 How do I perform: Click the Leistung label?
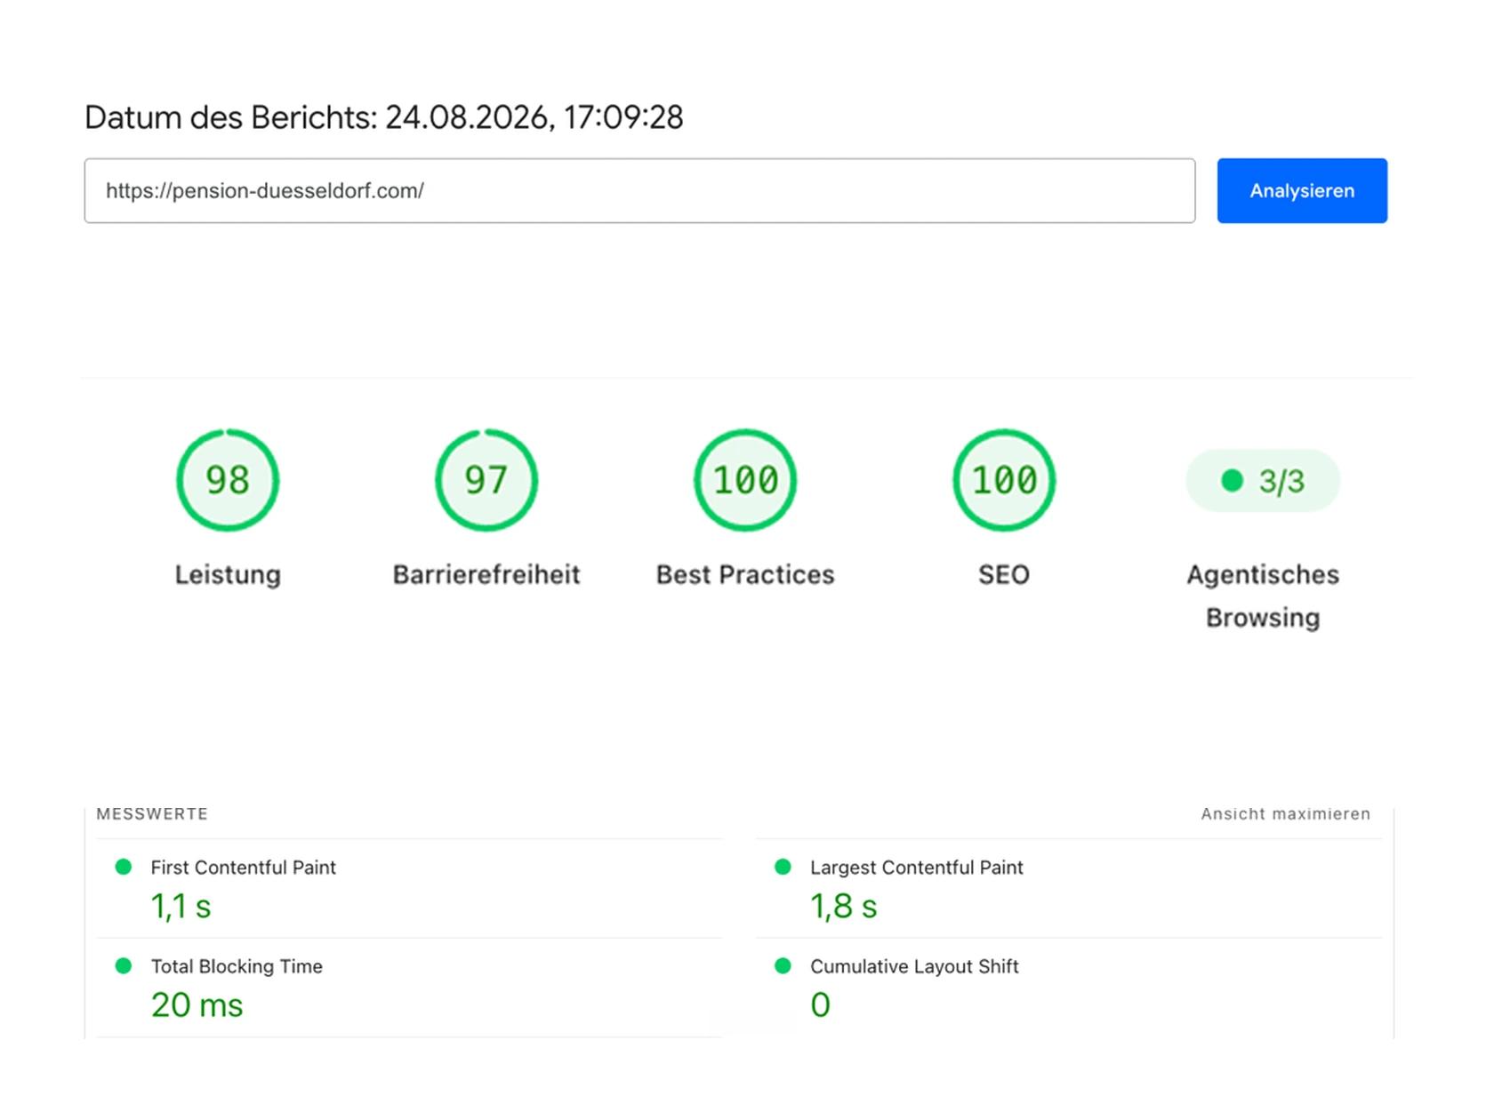pos(228,575)
